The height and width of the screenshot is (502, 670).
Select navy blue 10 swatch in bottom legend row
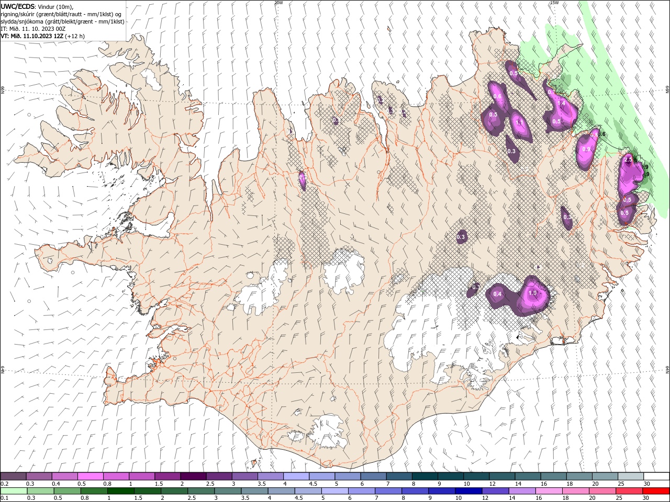click(468, 490)
